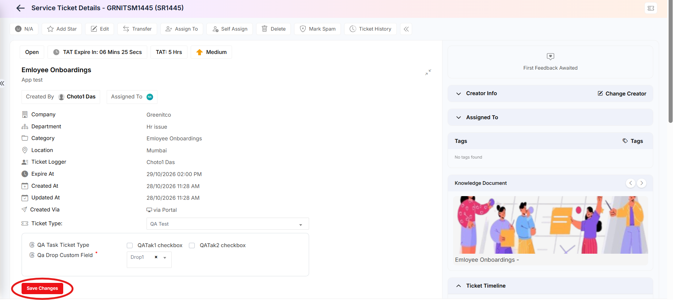Image resolution: width=673 pixels, height=300 pixels.
Task: Open the Ticket Type dropdown
Action: [228, 224]
